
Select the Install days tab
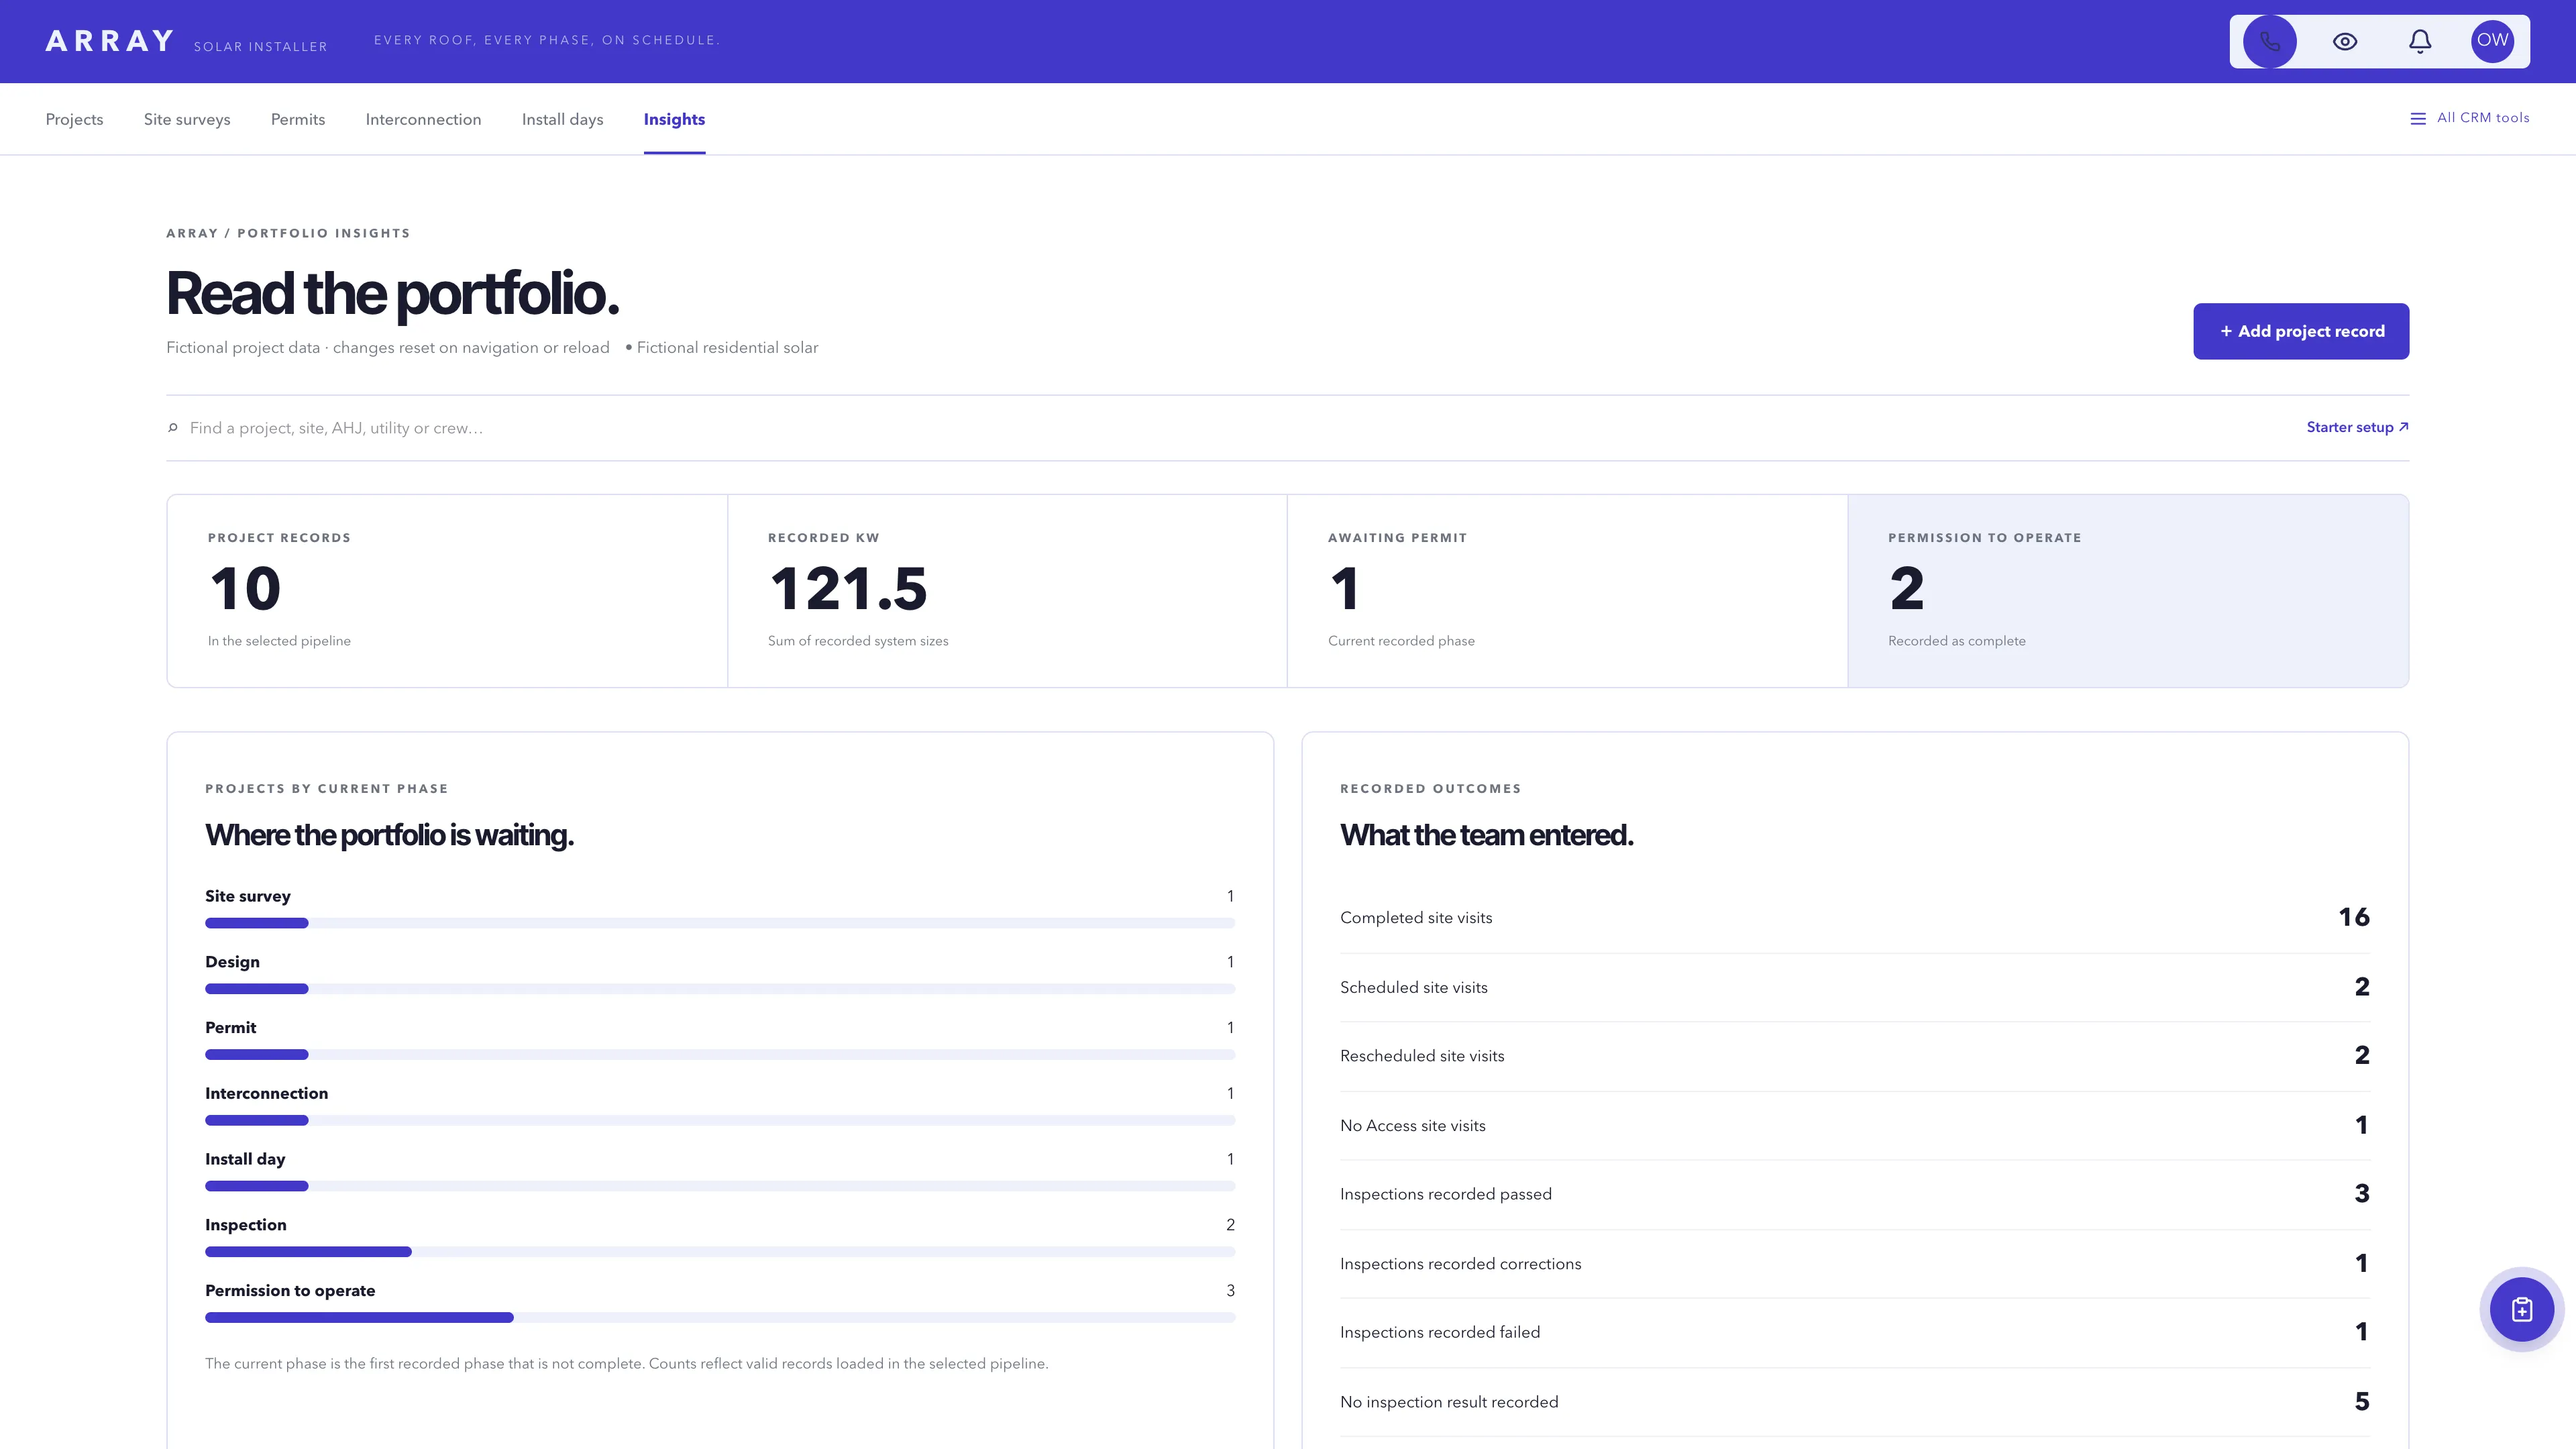[x=562, y=119]
